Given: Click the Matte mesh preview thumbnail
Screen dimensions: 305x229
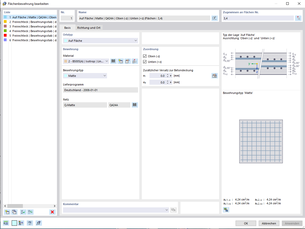Looking at the screenshot, I should tap(261, 141).
